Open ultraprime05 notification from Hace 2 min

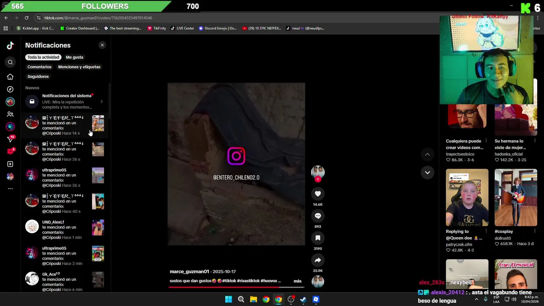65,255
